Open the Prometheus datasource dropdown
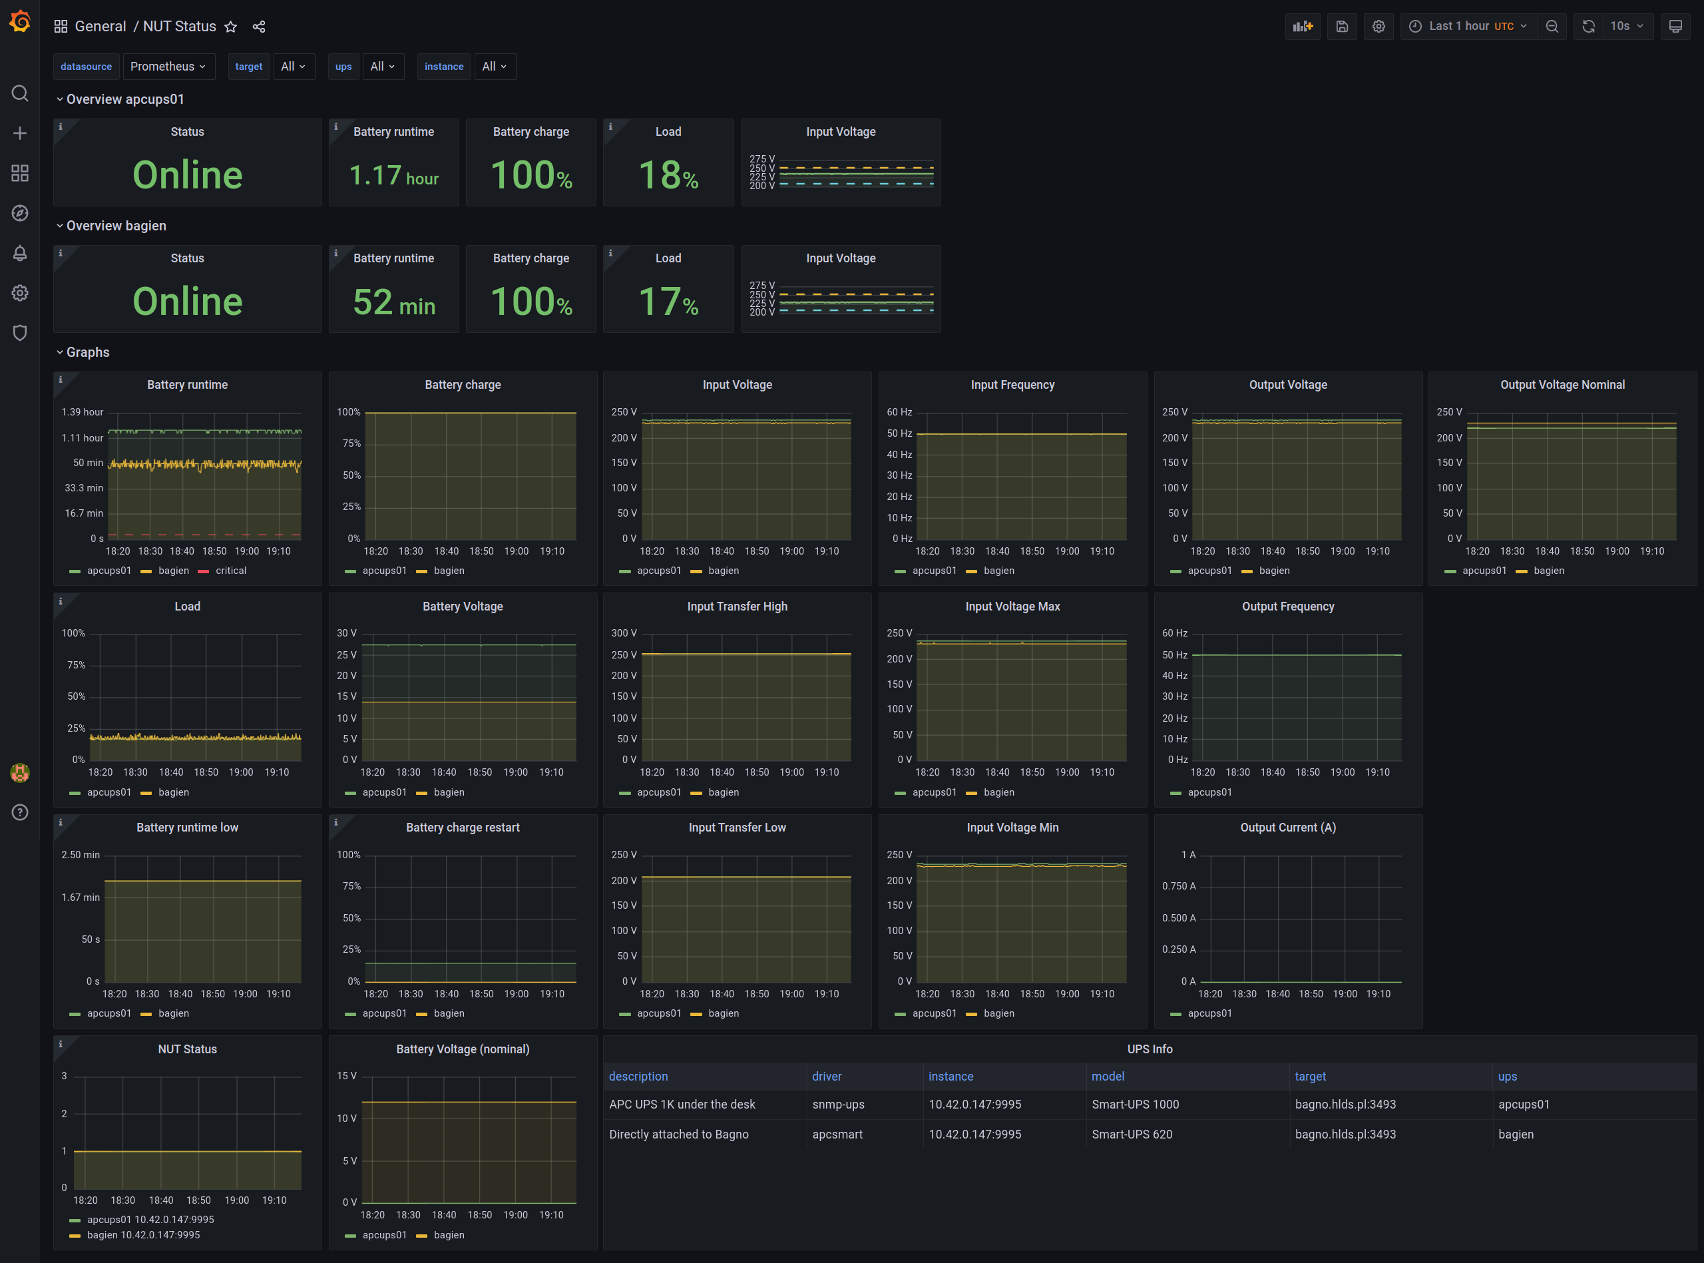1704x1263 pixels. [x=168, y=67]
